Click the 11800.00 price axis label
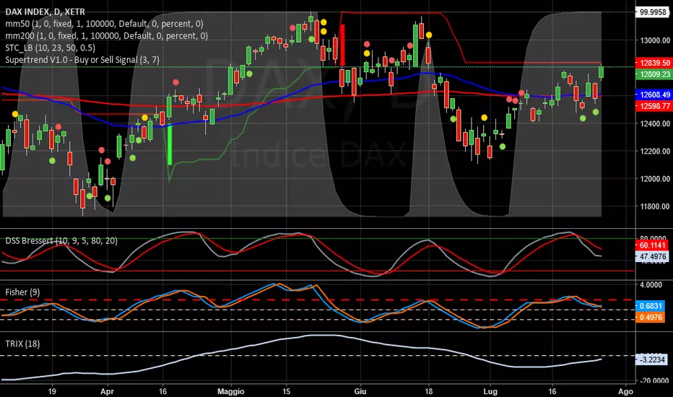This screenshot has height=397, width=673. (655, 206)
